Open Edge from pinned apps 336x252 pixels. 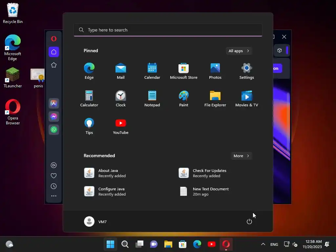[x=89, y=71]
